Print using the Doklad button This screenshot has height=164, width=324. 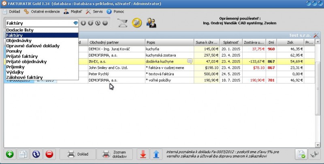coord(78,154)
